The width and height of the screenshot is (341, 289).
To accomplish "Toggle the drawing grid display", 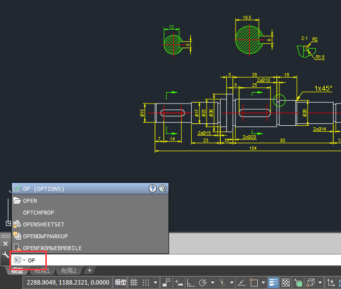I will tap(134, 283).
